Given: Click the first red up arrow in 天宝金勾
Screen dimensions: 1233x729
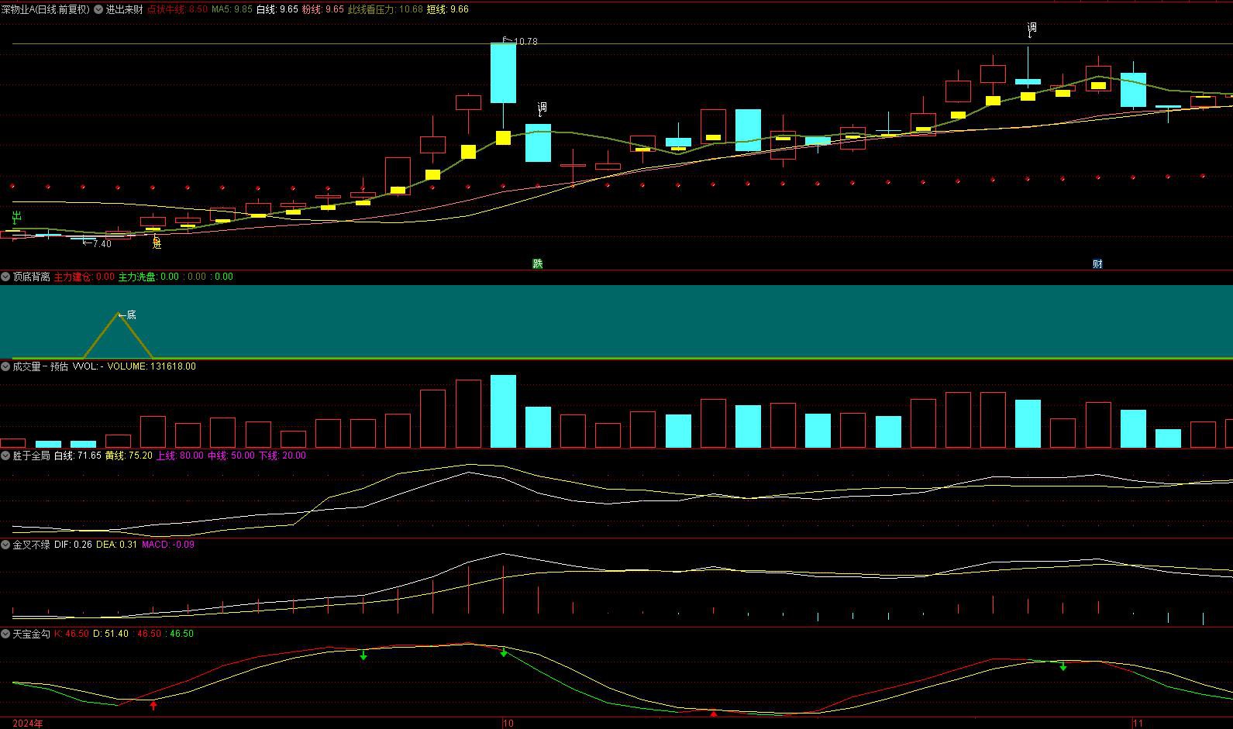Looking at the screenshot, I should point(153,705).
